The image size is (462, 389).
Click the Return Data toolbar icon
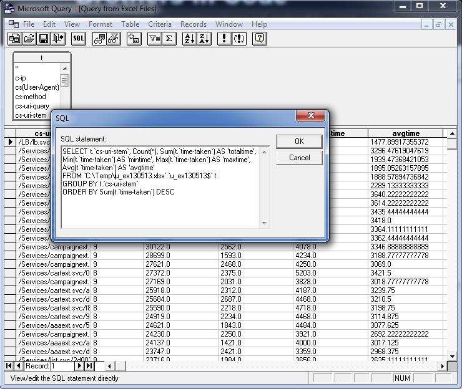coord(58,39)
